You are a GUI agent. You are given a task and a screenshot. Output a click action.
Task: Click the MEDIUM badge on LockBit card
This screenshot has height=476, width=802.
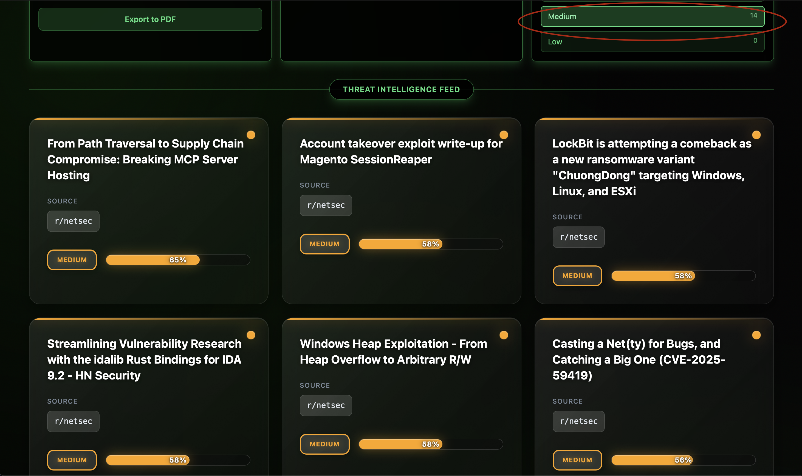tap(577, 276)
